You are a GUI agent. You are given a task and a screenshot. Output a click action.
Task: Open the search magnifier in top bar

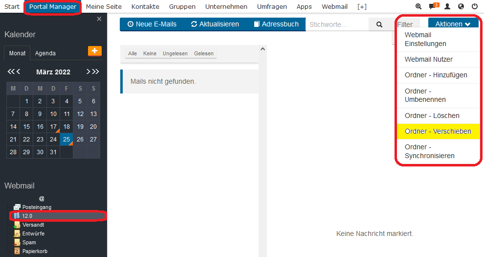pyautogui.click(x=418, y=6)
